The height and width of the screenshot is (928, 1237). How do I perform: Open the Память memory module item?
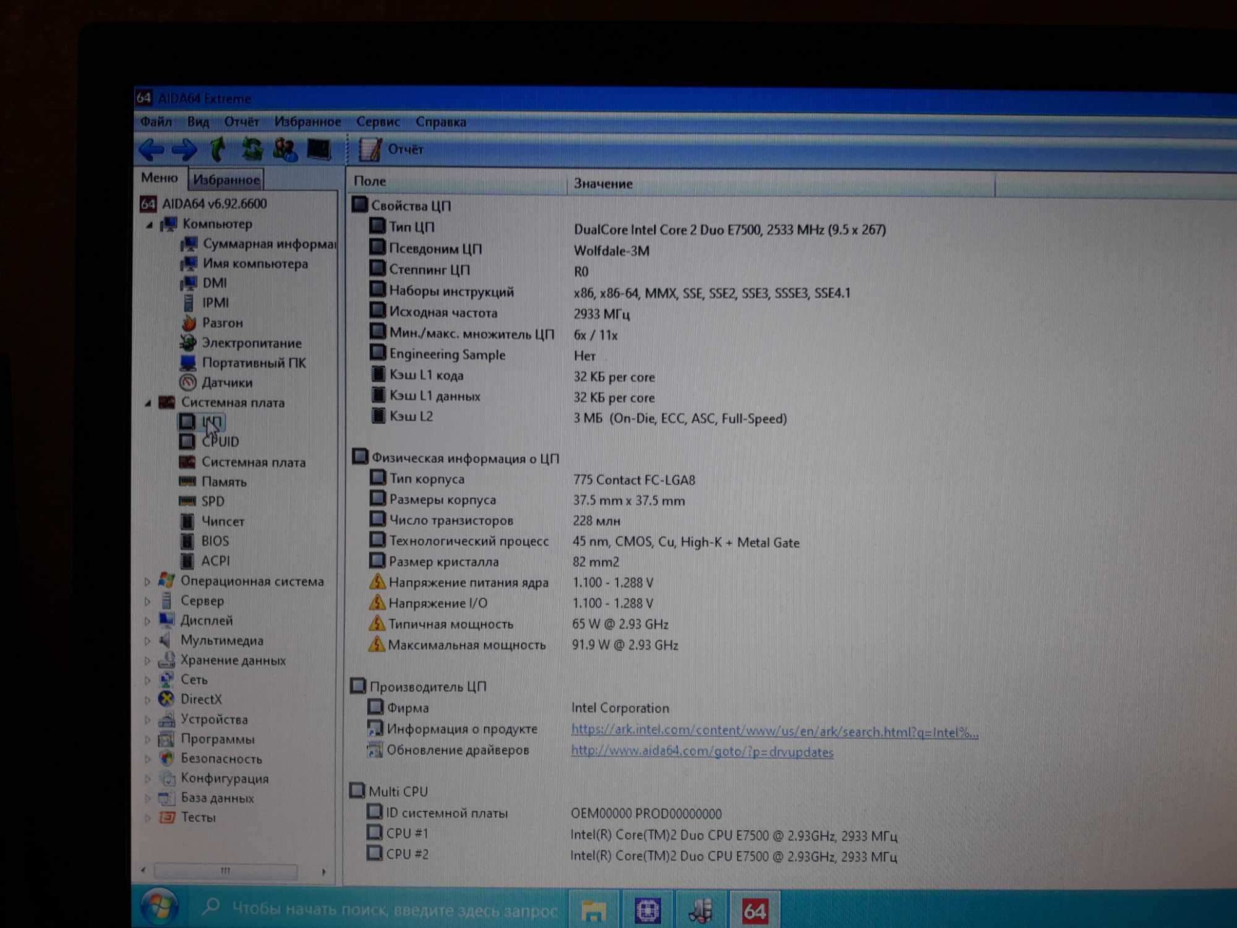pyautogui.click(x=213, y=481)
